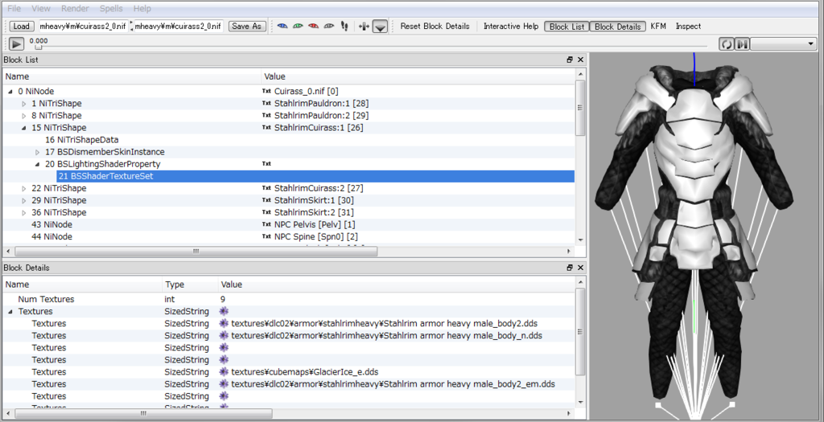The image size is (824, 422).
Task: Click the Txt icon in BSLightingShaderProperty row
Action: click(x=266, y=164)
